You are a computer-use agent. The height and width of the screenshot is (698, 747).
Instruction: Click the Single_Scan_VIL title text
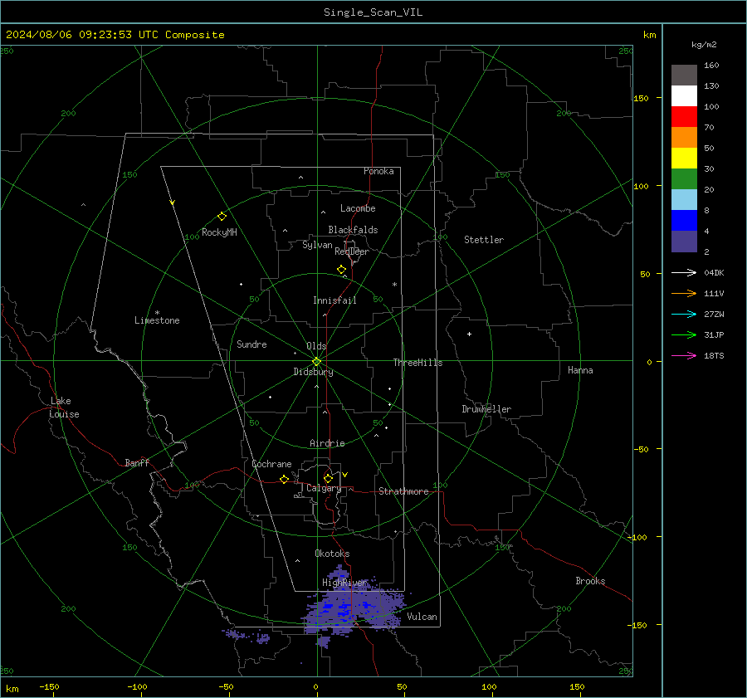(373, 12)
